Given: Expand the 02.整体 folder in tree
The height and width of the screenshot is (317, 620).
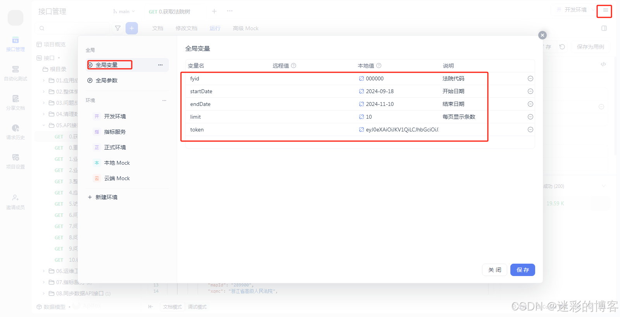Looking at the screenshot, I should click(43, 92).
